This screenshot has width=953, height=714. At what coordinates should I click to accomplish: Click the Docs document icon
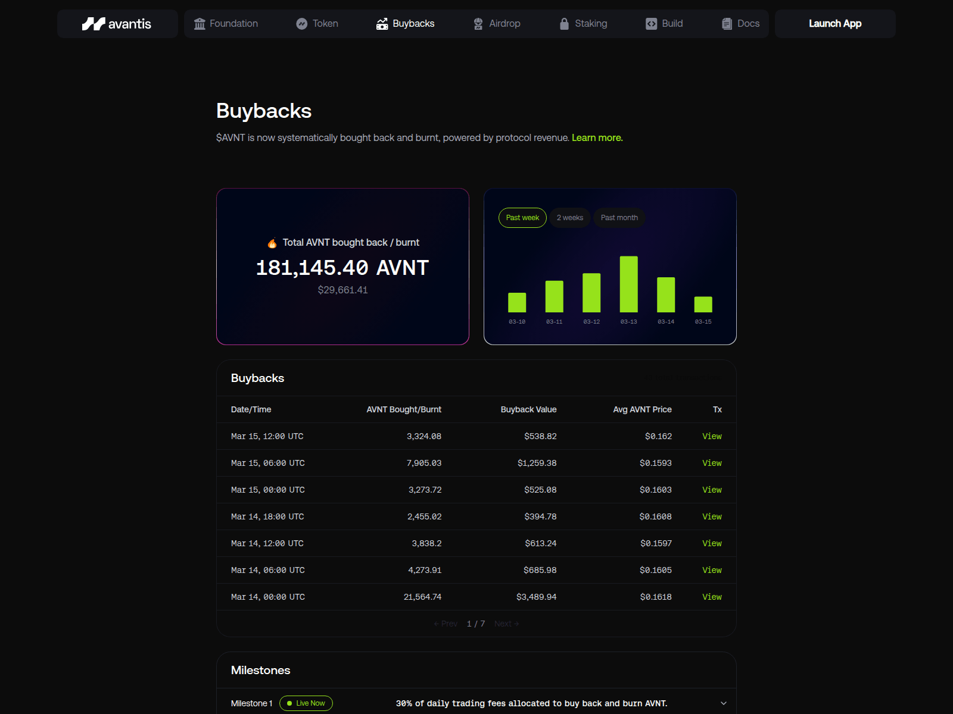click(x=727, y=24)
